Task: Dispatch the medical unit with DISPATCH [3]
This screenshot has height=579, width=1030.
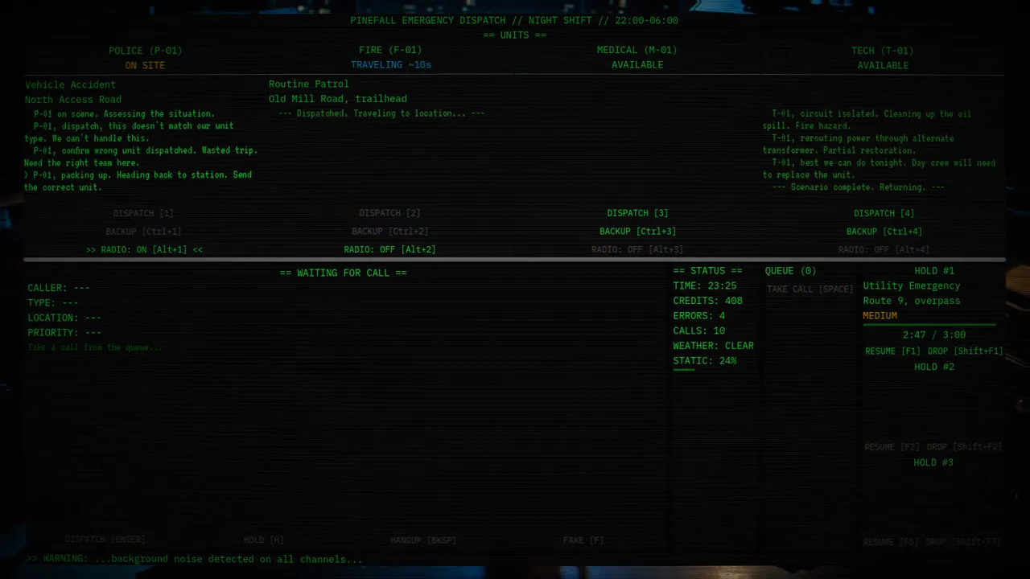Action: (x=637, y=213)
